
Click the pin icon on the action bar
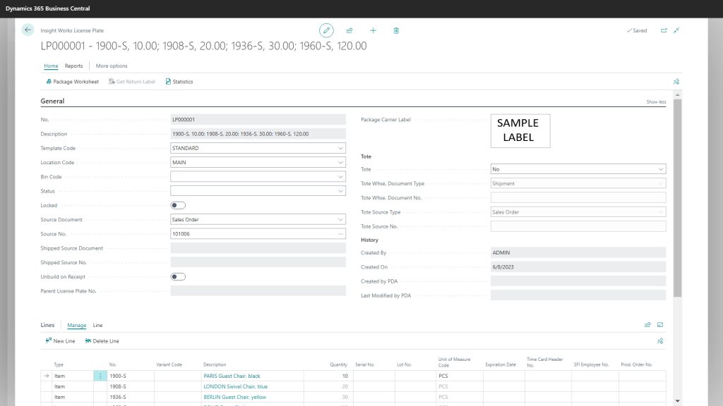pyautogui.click(x=676, y=81)
